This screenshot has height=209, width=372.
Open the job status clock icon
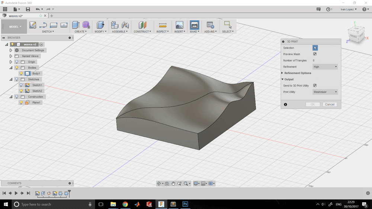[328, 9]
